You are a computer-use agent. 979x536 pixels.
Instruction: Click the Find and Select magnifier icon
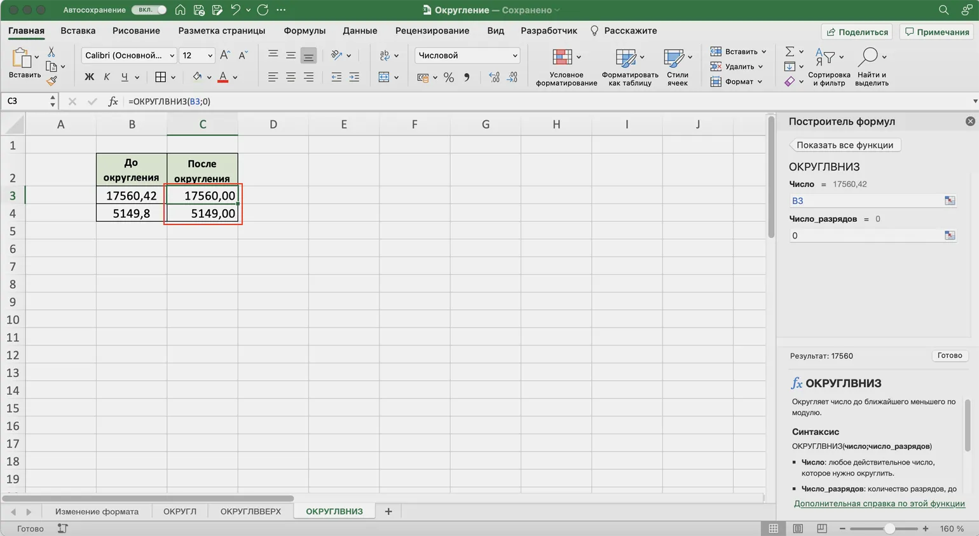pyautogui.click(x=868, y=57)
